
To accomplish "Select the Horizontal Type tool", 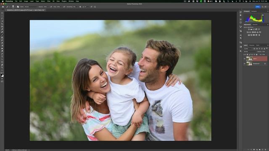I will click(2, 56).
